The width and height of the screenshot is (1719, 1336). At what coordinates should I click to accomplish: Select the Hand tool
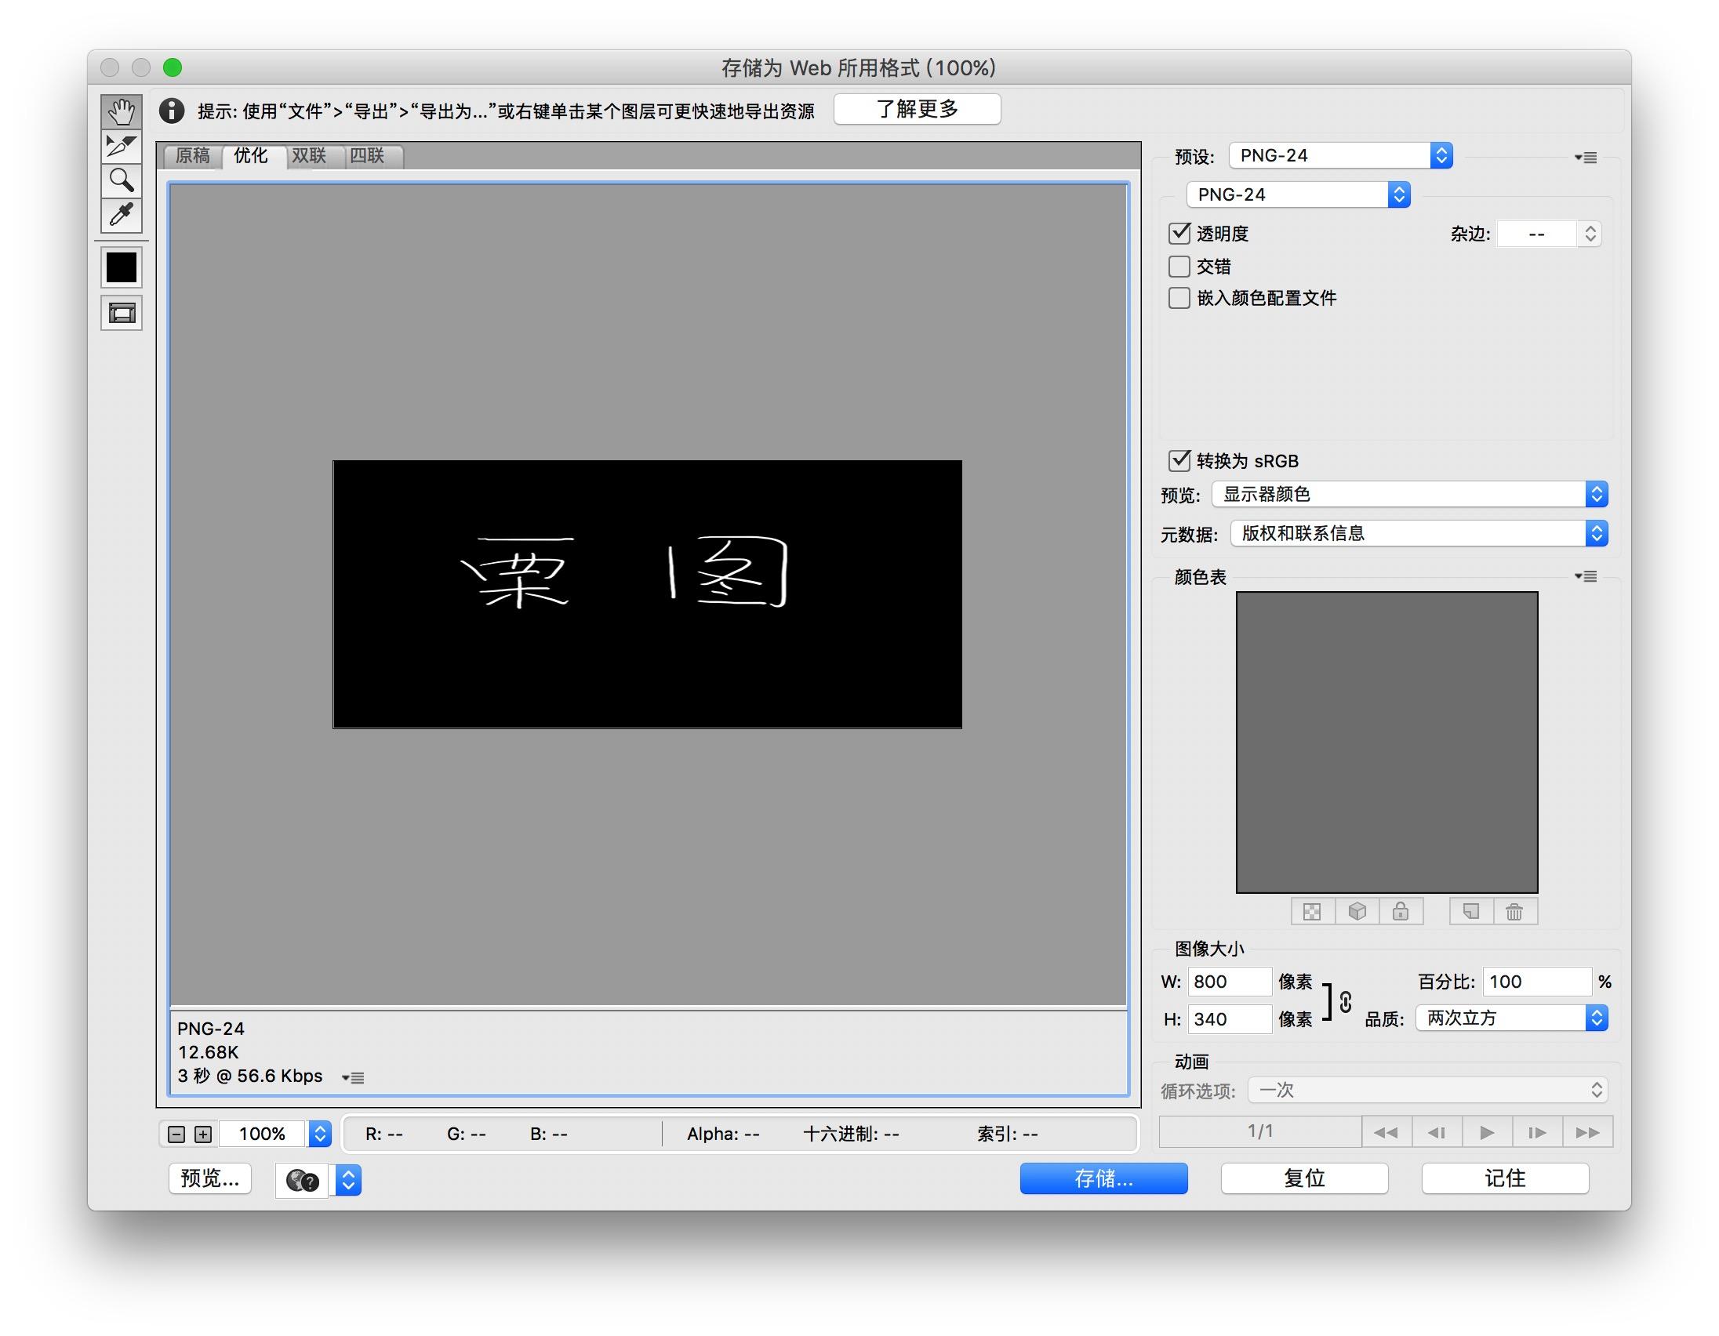tap(122, 112)
